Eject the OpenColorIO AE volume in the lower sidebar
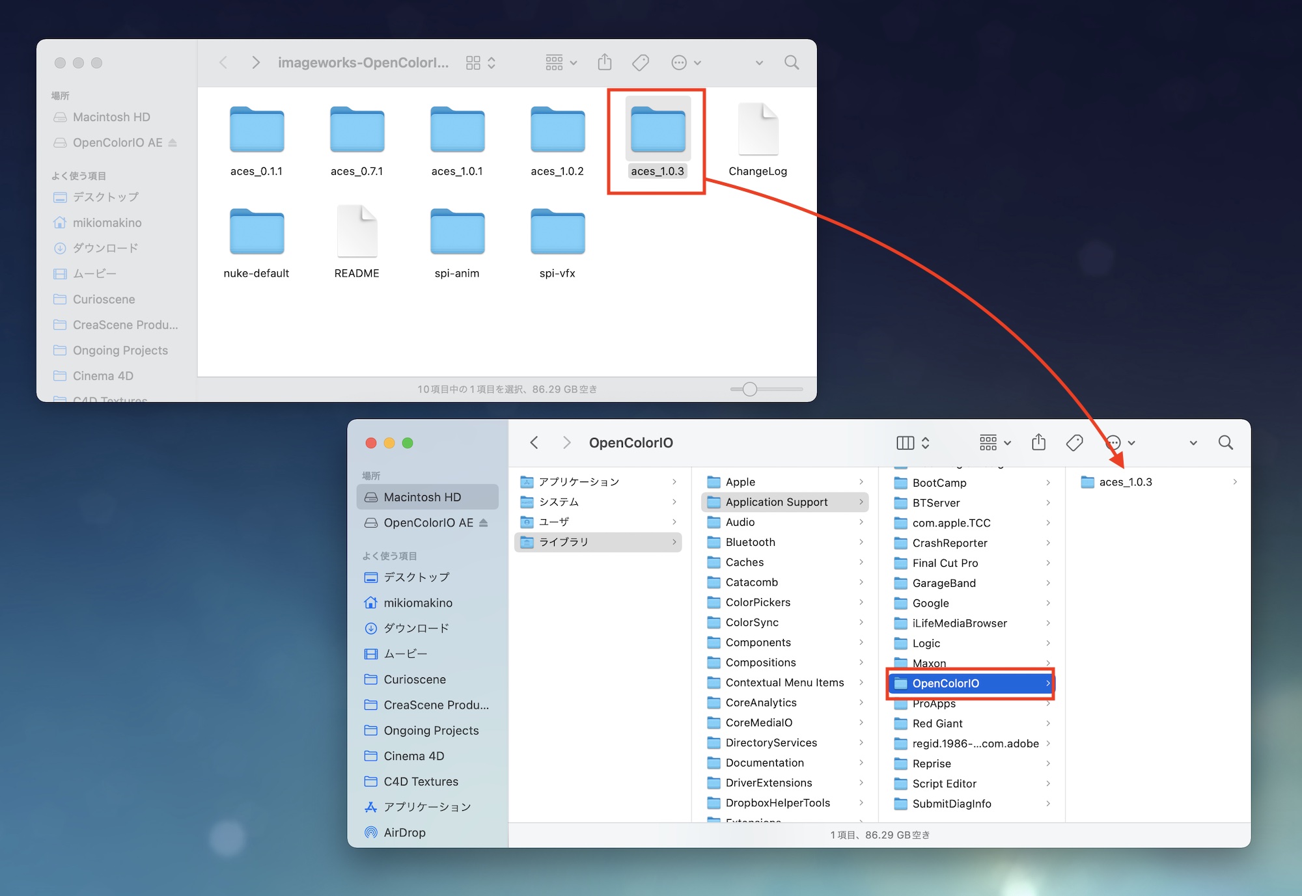Image resolution: width=1302 pixels, height=896 pixels. pos(483,523)
